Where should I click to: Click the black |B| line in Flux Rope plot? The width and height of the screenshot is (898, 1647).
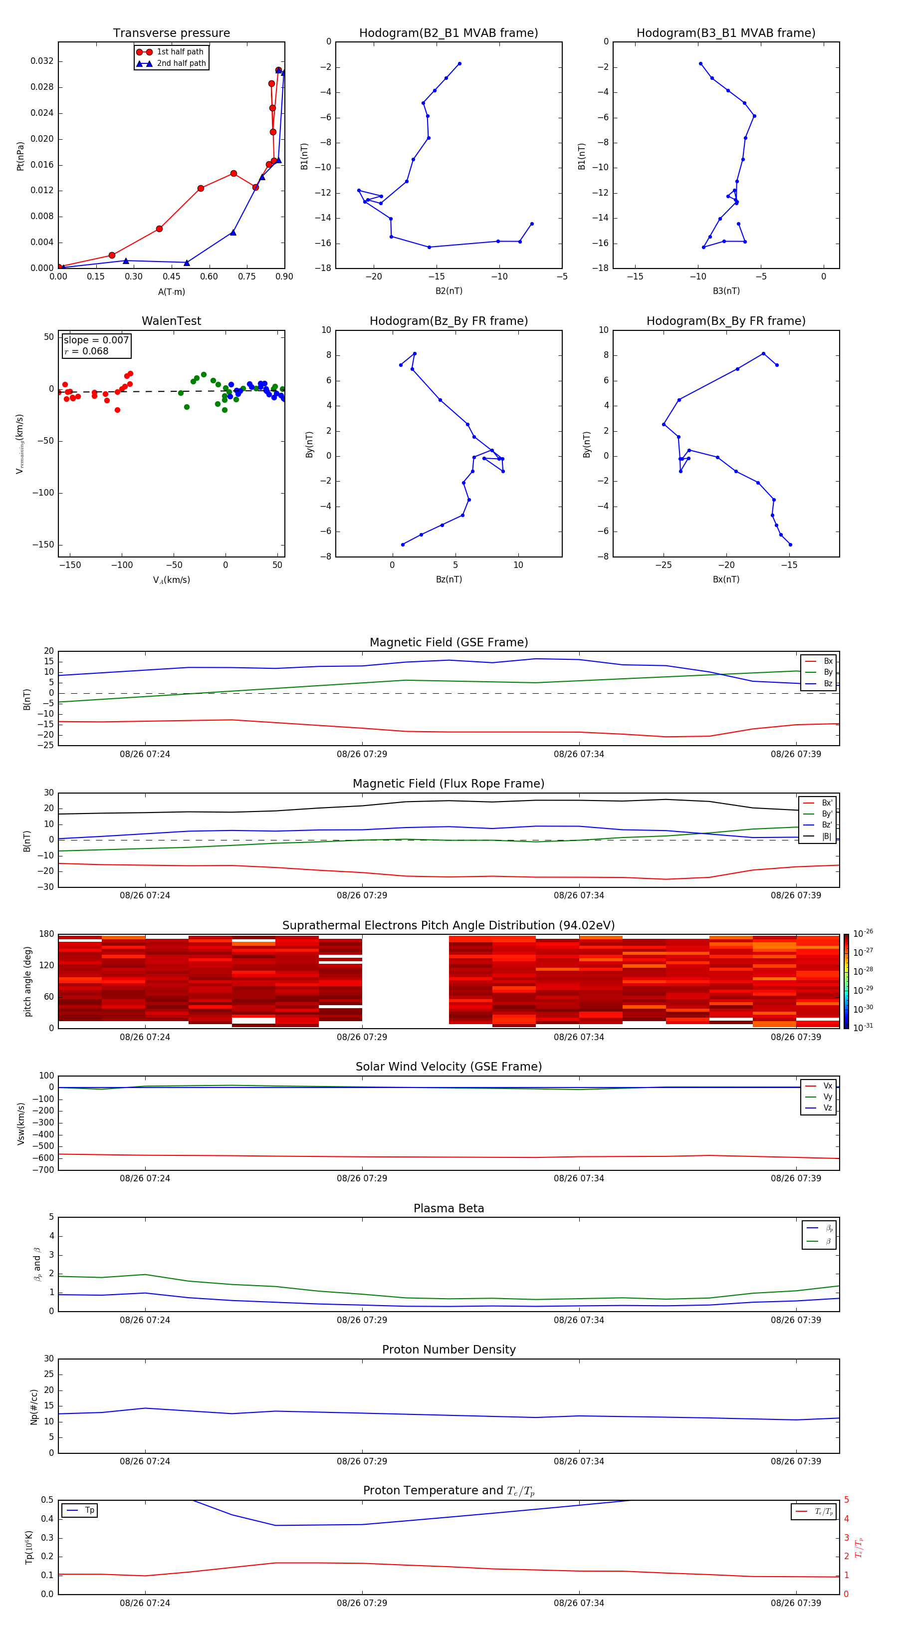click(x=449, y=801)
